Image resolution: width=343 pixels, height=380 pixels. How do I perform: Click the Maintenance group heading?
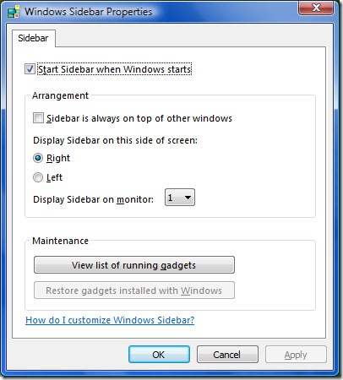[60, 241]
